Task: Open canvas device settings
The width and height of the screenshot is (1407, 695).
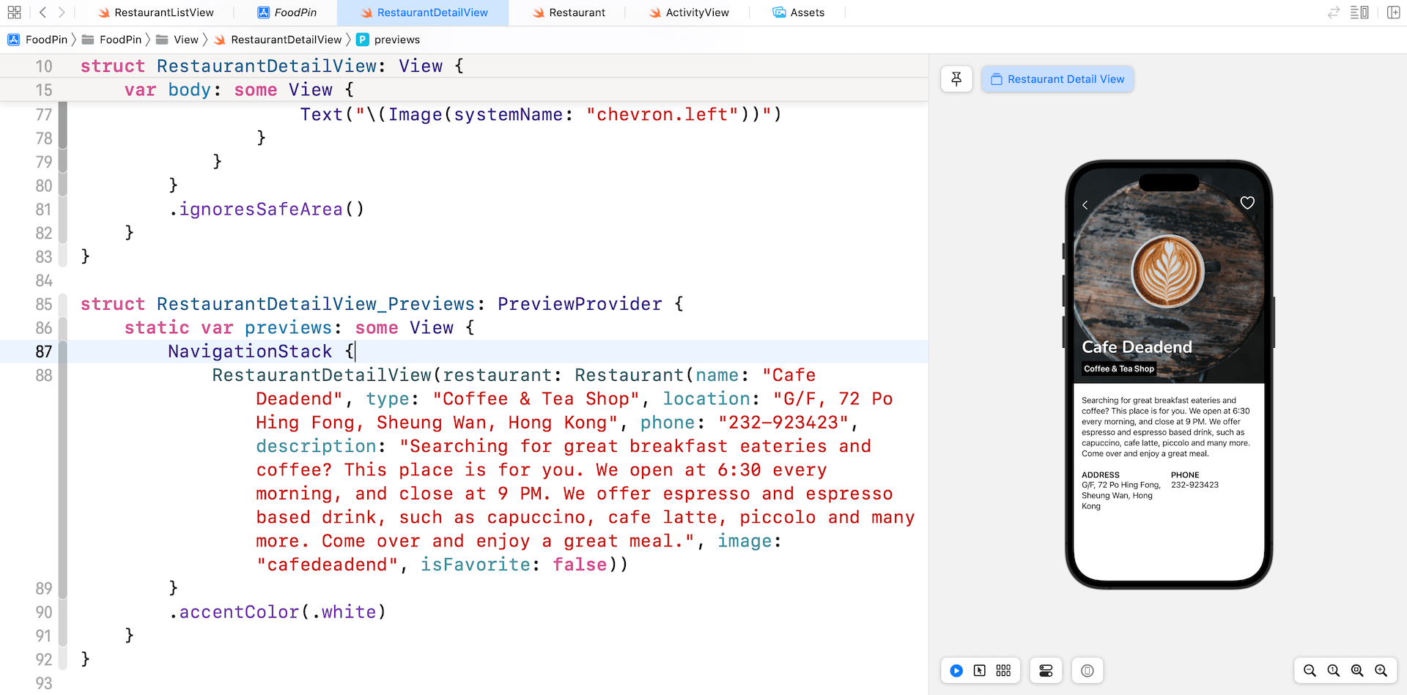Action: click(x=1046, y=671)
